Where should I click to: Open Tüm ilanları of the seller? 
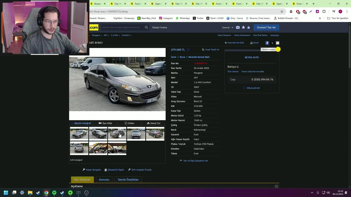point(233,71)
